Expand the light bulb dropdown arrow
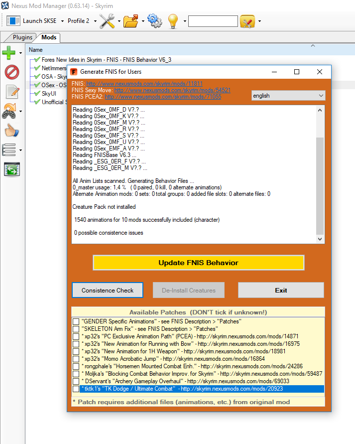Image resolution: width=355 pixels, height=444 pixels. click(x=185, y=21)
